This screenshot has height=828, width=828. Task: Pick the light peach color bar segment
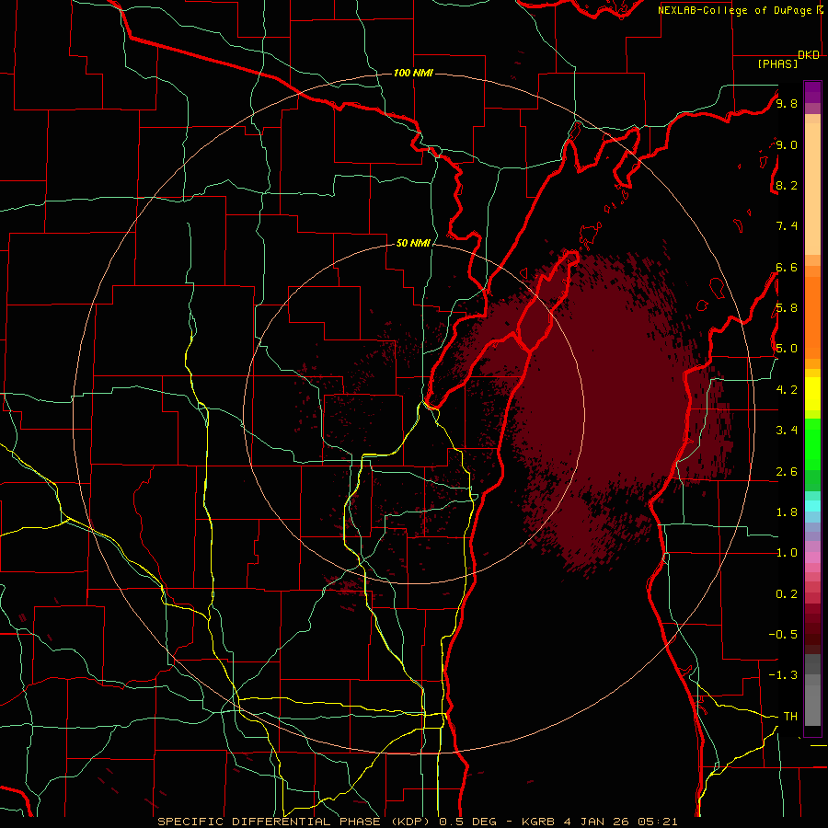(812, 189)
